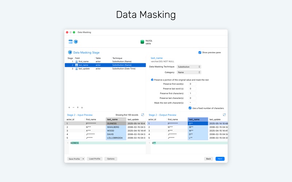This screenshot has height=182, width=292.
Task: Click Technique column header in stage list
Action: tap(117, 58)
